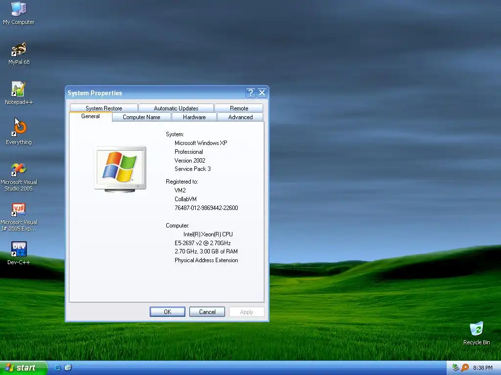This screenshot has height=375, width=501.
Task: Select Microsoft Visual J# 2005 Express shortcut
Action: 19,217
